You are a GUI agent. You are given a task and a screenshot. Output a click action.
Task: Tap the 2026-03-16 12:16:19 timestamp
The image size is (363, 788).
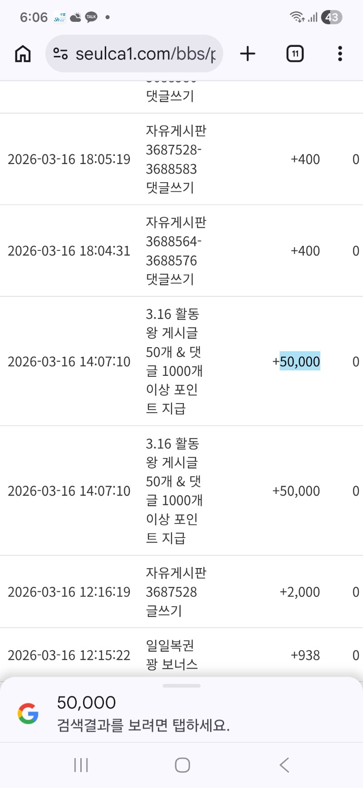pyautogui.click(x=69, y=592)
